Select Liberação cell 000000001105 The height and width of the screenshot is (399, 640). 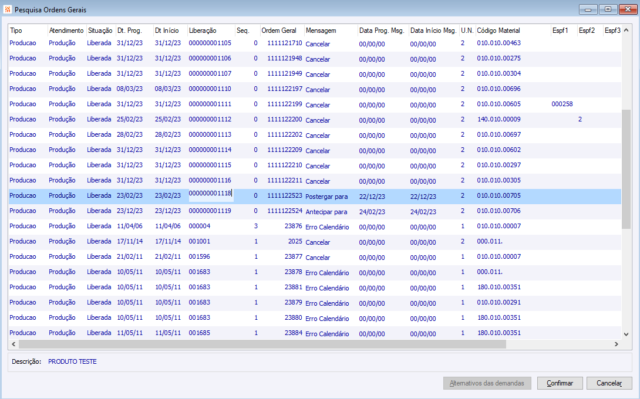[210, 43]
